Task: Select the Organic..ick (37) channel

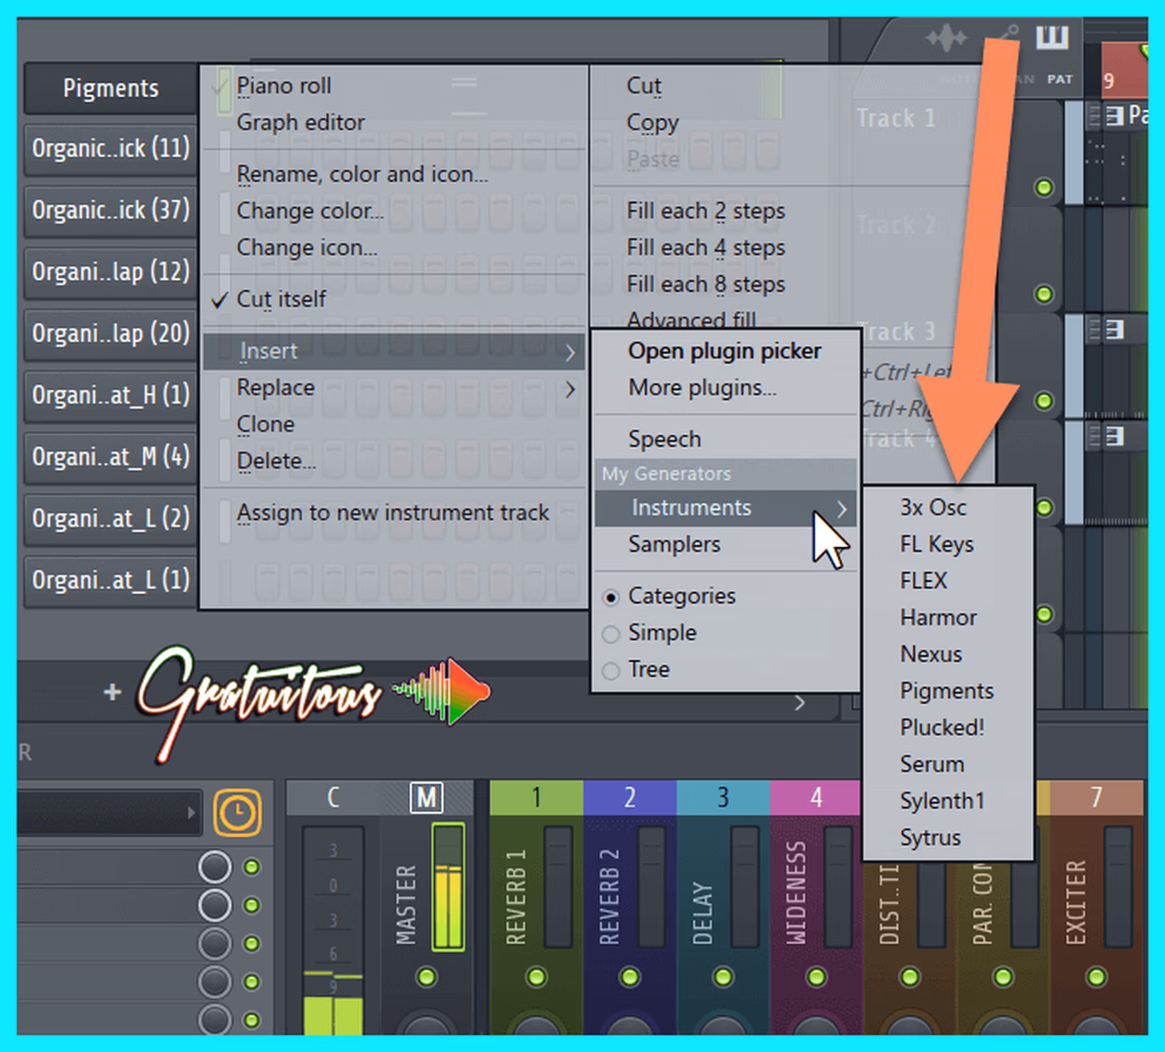Action: click(111, 211)
